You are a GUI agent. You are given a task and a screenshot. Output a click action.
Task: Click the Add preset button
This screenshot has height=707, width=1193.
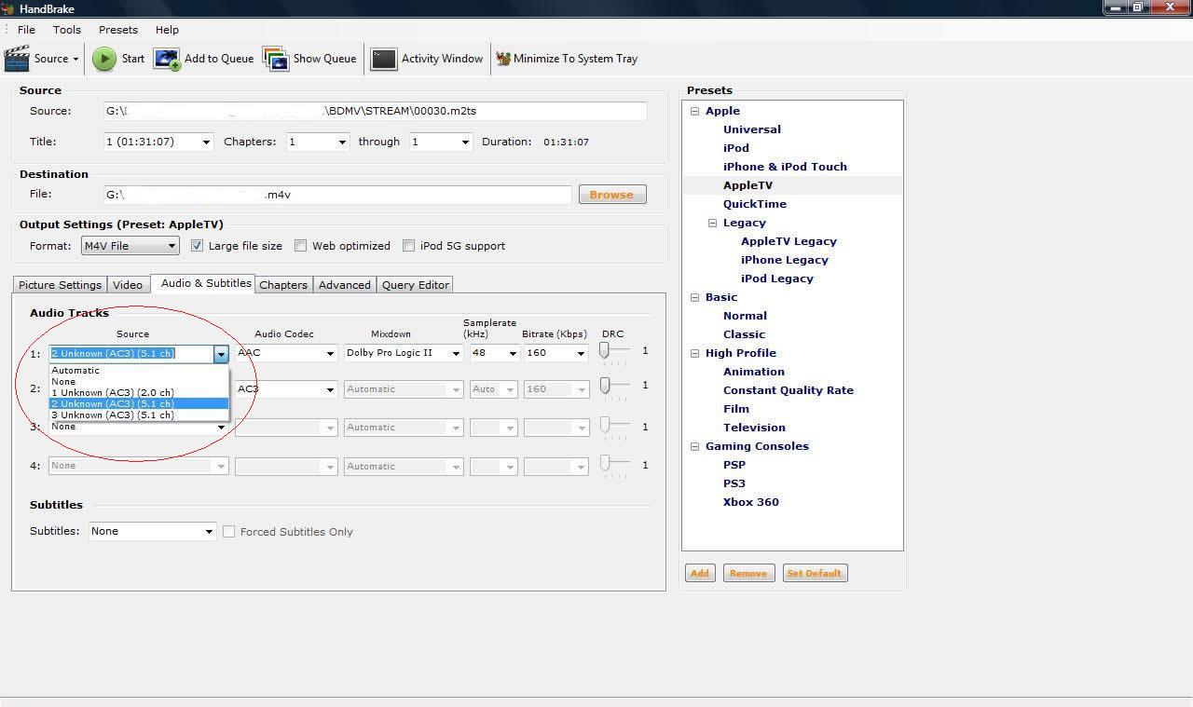[x=700, y=574]
